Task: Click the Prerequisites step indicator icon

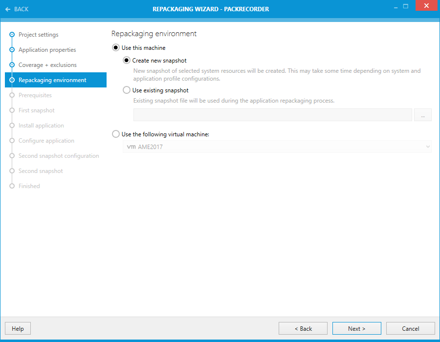Action: 11,95
